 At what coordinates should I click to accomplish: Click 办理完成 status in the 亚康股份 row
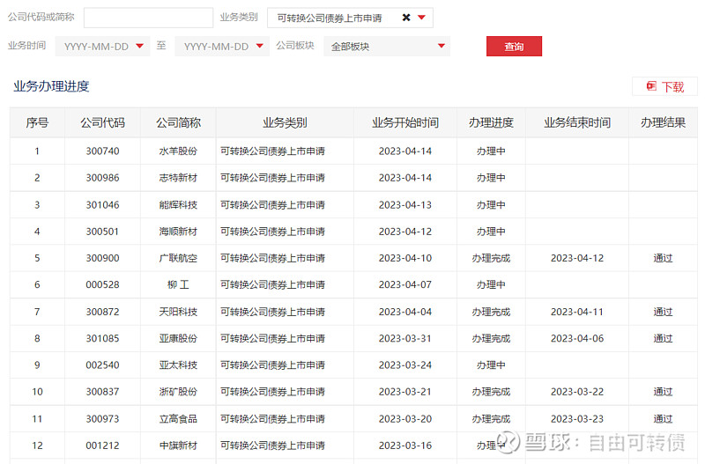pyautogui.click(x=491, y=338)
